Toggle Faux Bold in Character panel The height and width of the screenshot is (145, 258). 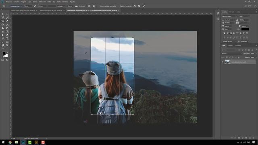[x=224, y=33]
